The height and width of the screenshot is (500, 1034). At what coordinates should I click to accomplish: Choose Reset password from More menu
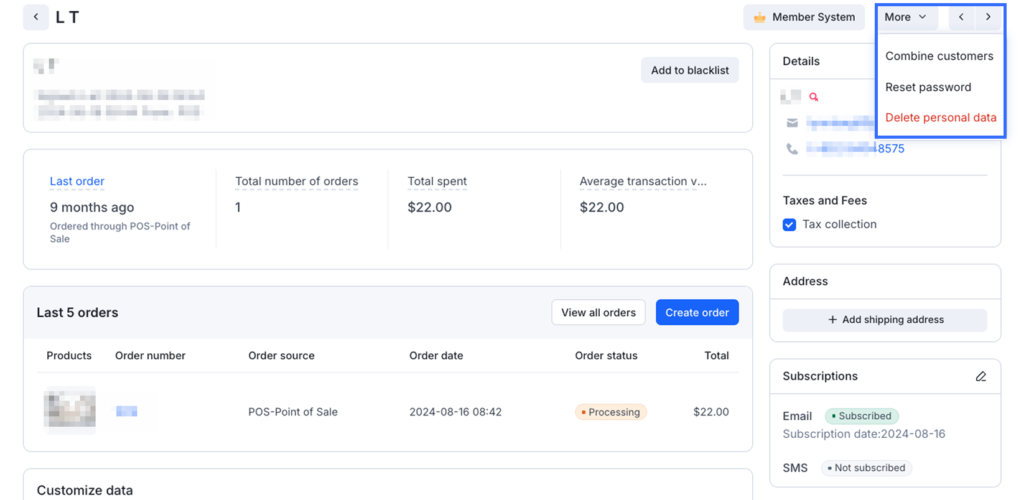(x=928, y=87)
